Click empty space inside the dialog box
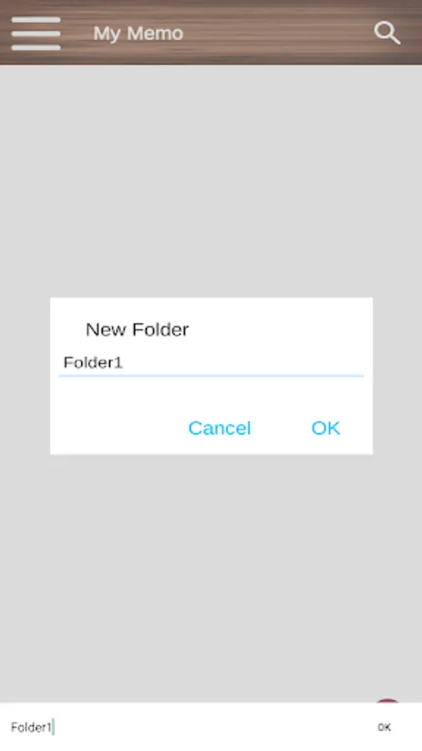Viewport: 422px width, 751px height. coord(212,396)
